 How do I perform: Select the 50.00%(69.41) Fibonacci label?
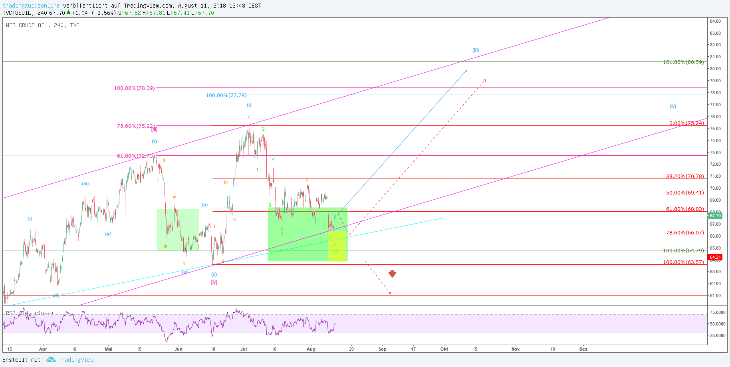[685, 193]
